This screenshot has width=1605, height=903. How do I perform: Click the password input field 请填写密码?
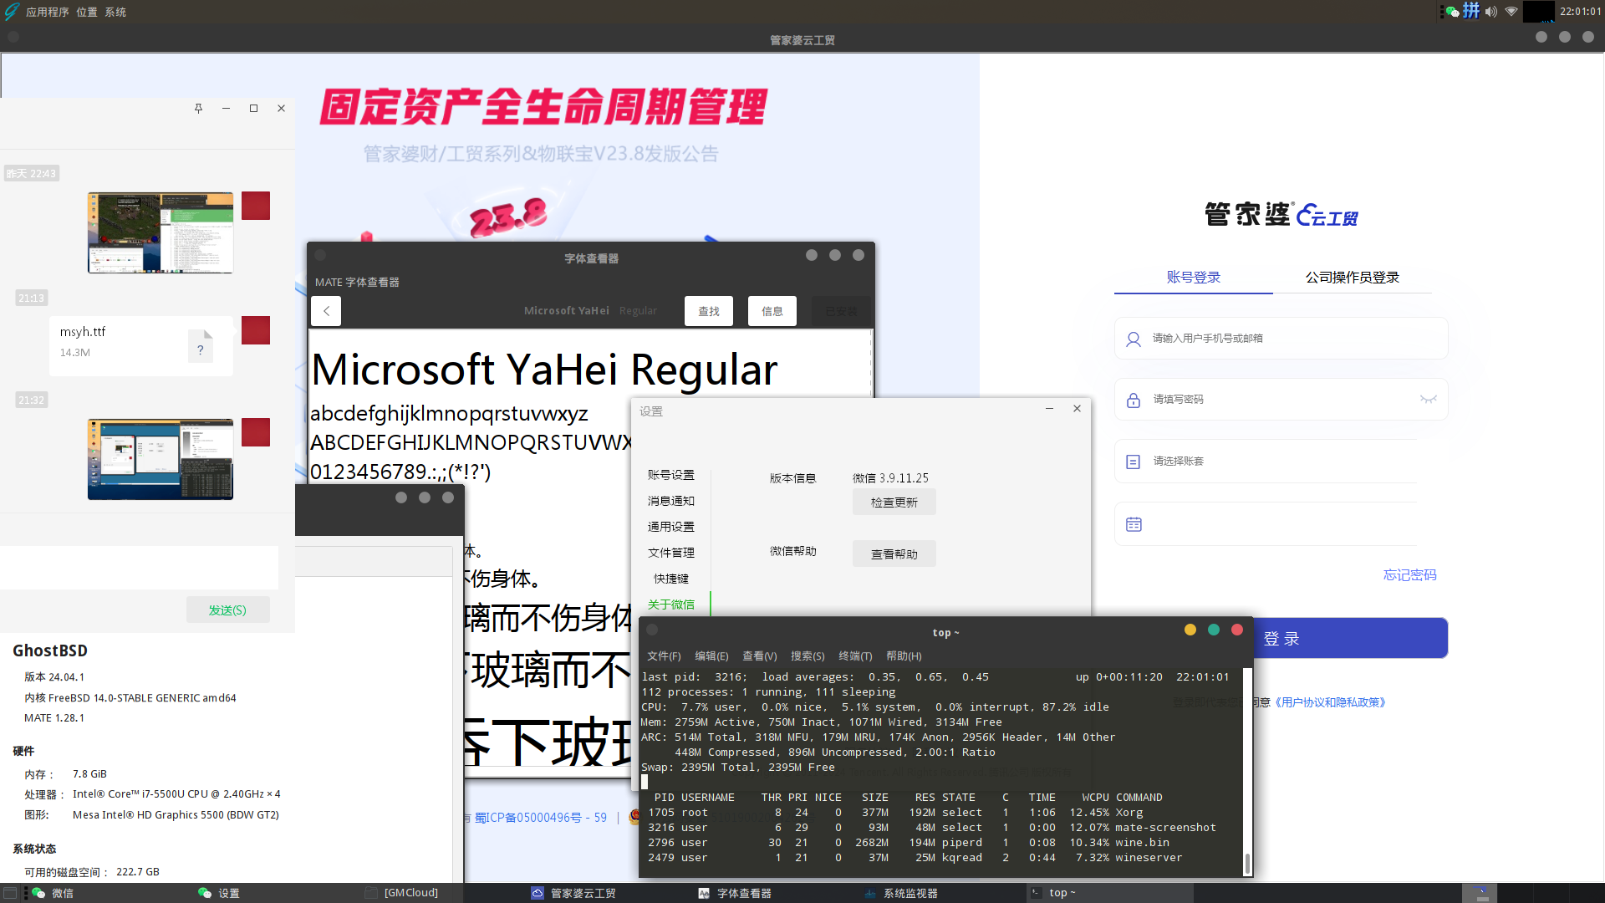point(1281,400)
